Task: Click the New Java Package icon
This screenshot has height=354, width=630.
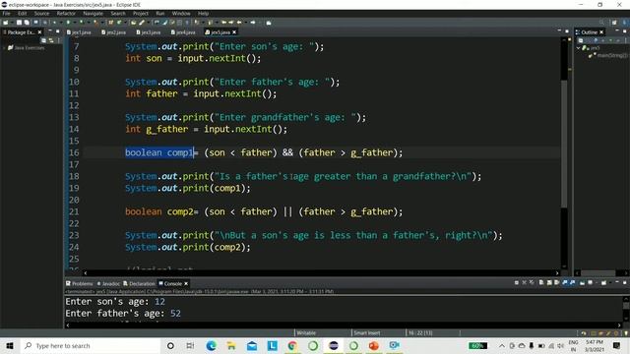Action: point(110,23)
